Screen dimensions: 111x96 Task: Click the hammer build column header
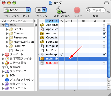[x=62, y=21]
